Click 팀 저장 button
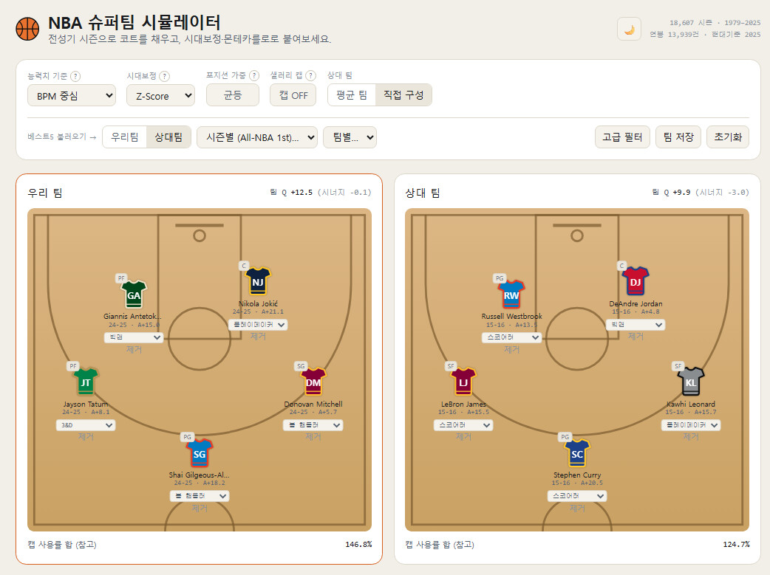770x575 pixels. point(678,137)
